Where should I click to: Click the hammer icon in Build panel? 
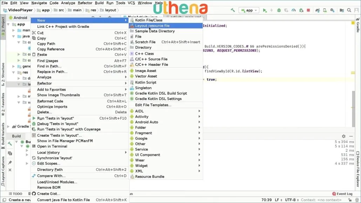(10, 144)
